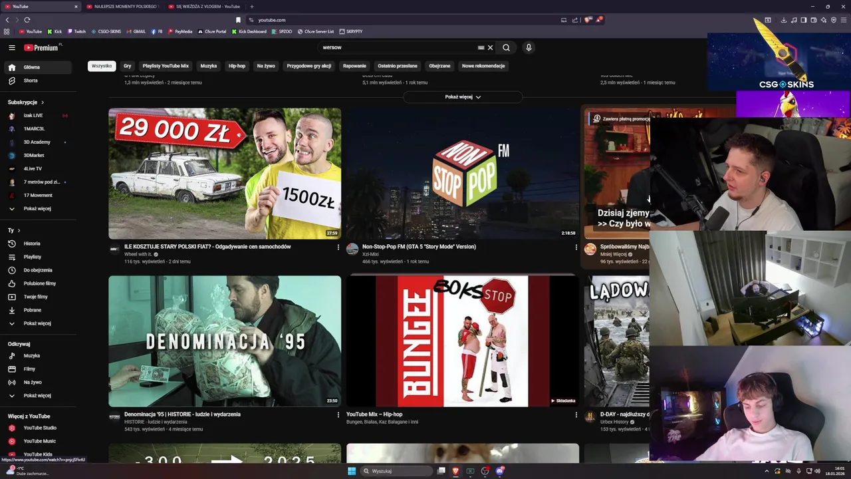Open the izak LIVE subscription channel

pyautogui.click(x=39, y=115)
